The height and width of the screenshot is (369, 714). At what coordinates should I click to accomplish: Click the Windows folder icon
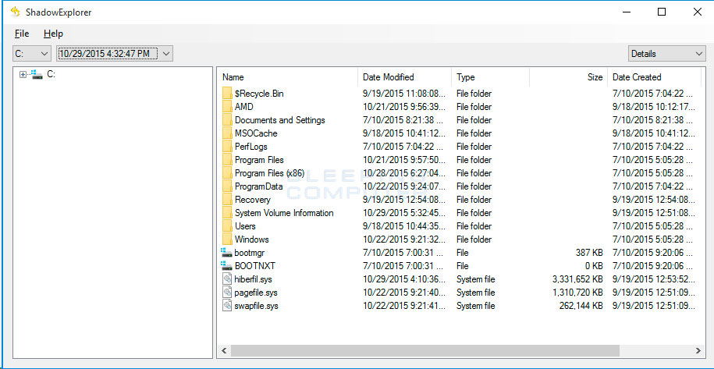227,239
